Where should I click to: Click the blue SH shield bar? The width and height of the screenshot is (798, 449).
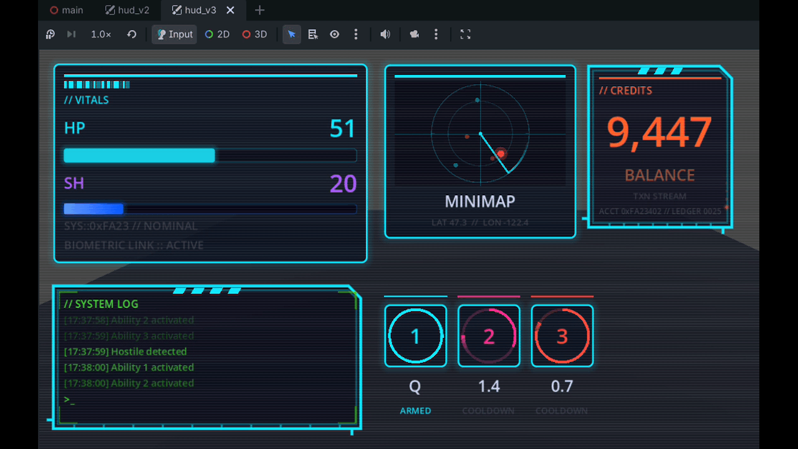211,209
